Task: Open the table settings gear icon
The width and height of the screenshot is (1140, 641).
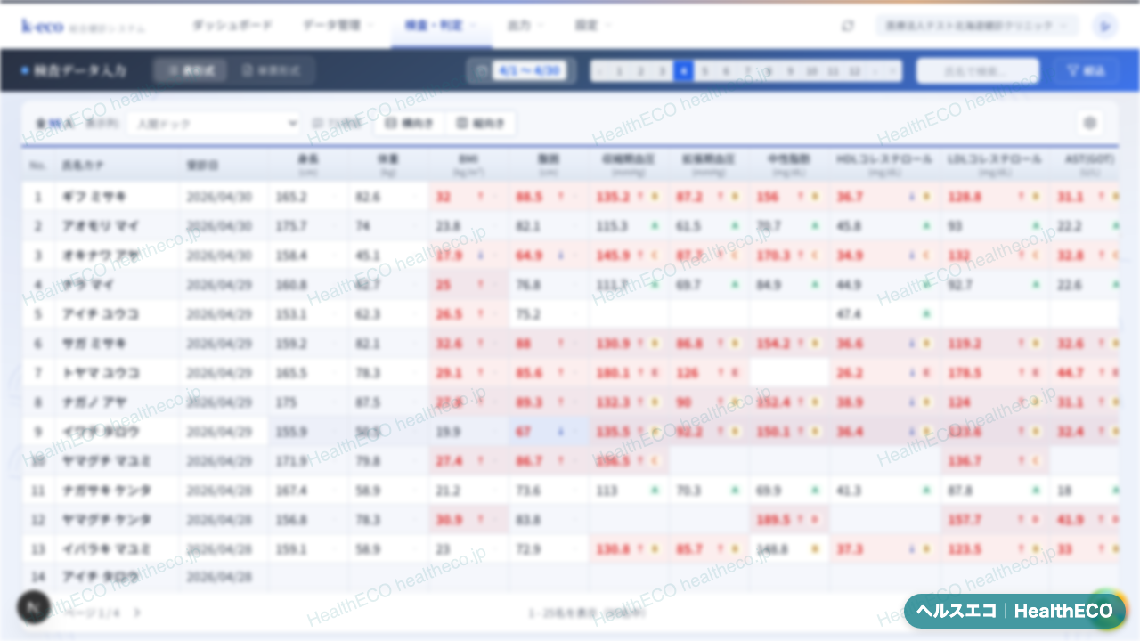Action: coord(1089,123)
